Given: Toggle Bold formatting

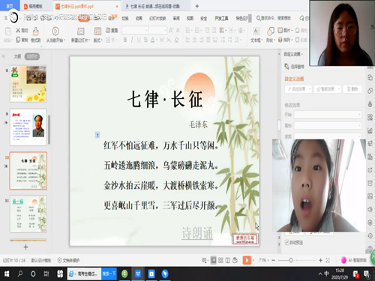Looking at the screenshot, I should 125,40.
